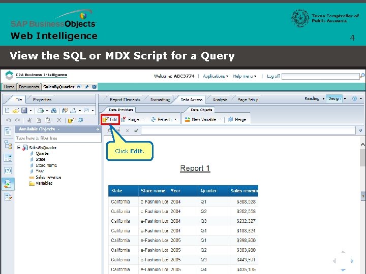Click the Merge button
Image resolution: width=366 pixels, height=274 pixels.
[237, 119]
